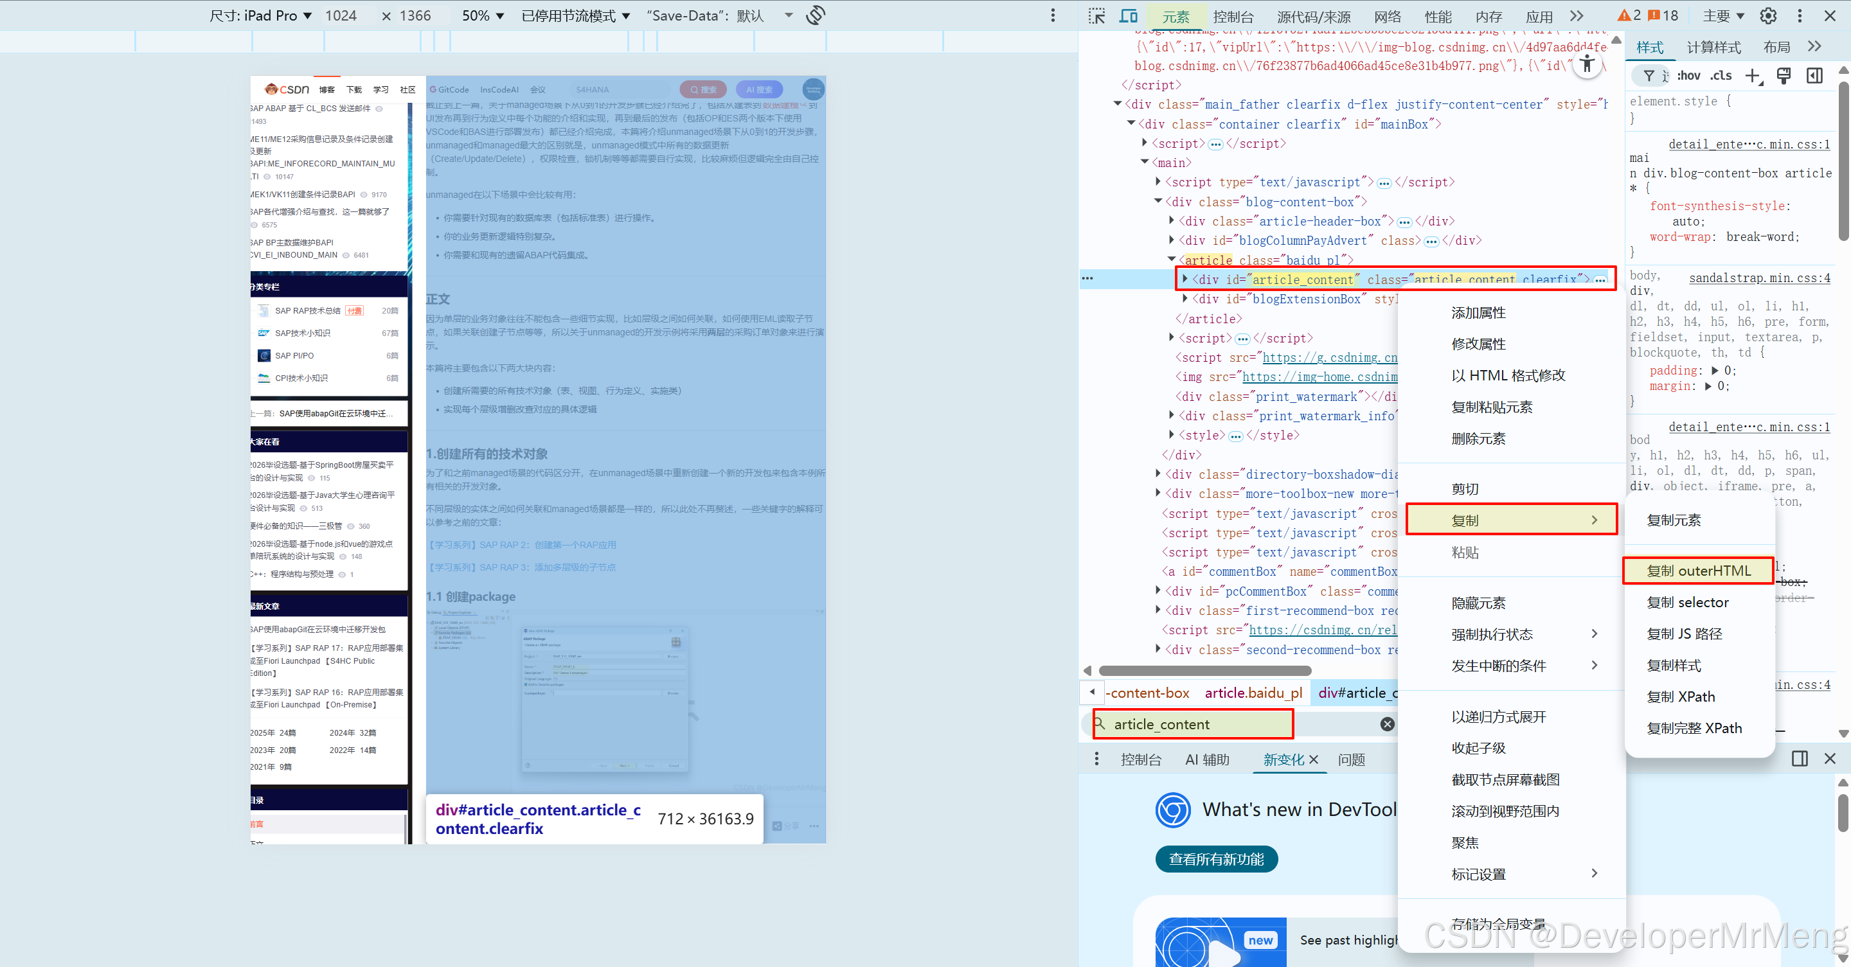Screen dimensions: 1851x967
Task: Toggle the device toolbar icon
Action: click(1129, 16)
